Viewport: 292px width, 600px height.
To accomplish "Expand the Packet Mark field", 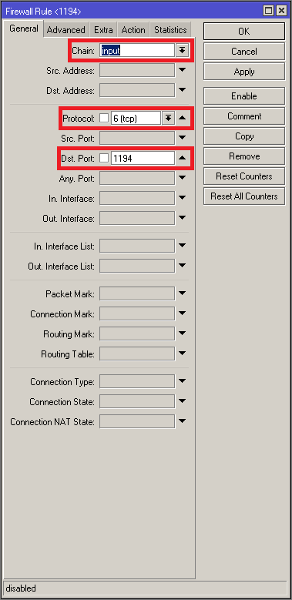I will coord(182,293).
